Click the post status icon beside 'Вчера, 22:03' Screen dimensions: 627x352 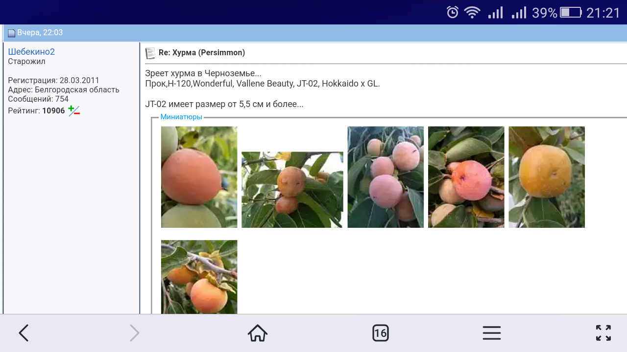click(11, 33)
